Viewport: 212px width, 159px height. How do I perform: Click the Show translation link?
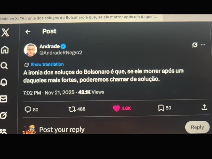[47, 64]
